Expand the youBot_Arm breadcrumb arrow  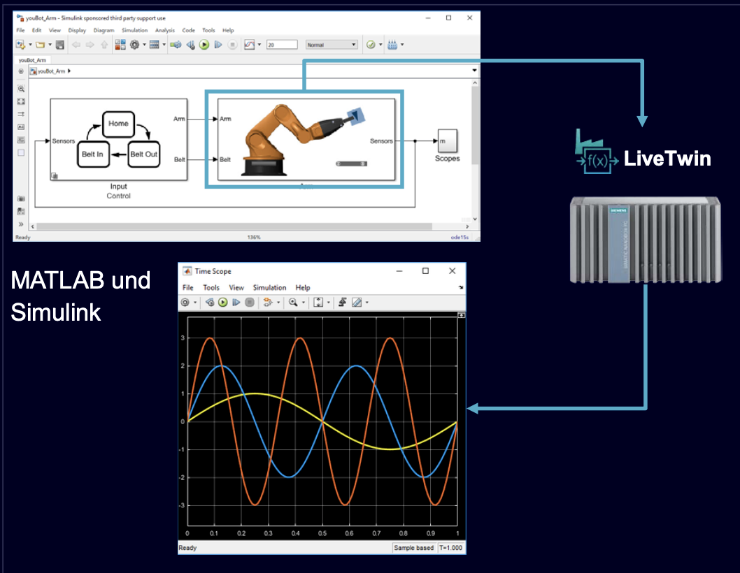click(70, 71)
